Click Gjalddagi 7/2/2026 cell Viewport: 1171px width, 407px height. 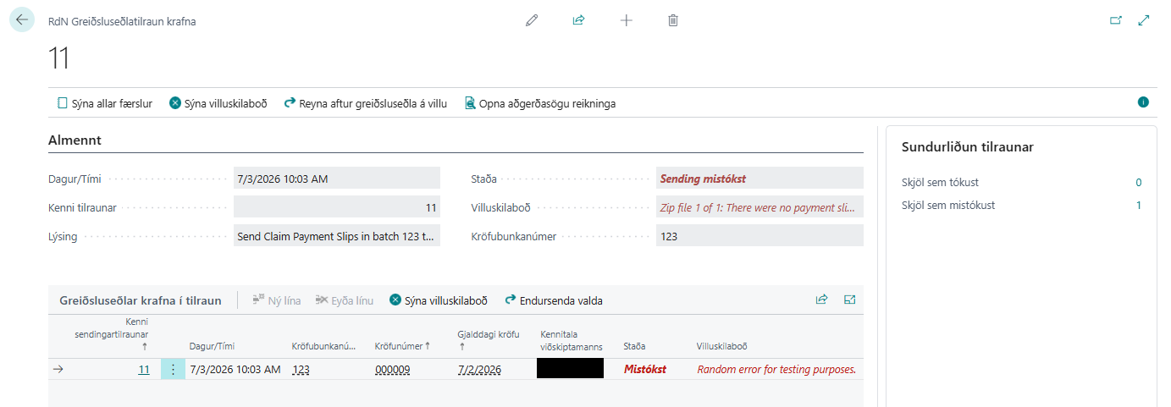pyautogui.click(x=479, y=369)
